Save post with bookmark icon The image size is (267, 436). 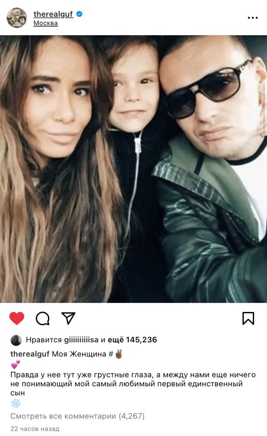(248, 318)
